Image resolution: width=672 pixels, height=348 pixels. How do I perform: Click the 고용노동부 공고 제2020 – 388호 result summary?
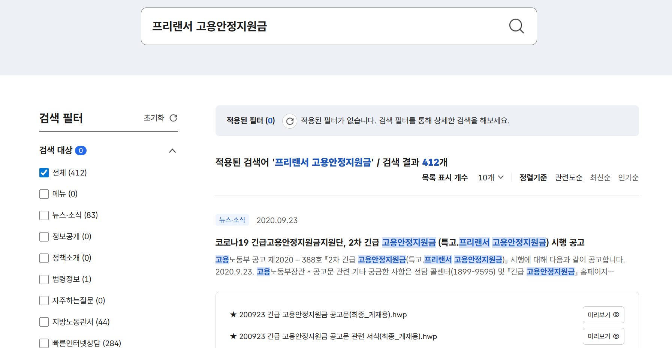click(420, 265)
